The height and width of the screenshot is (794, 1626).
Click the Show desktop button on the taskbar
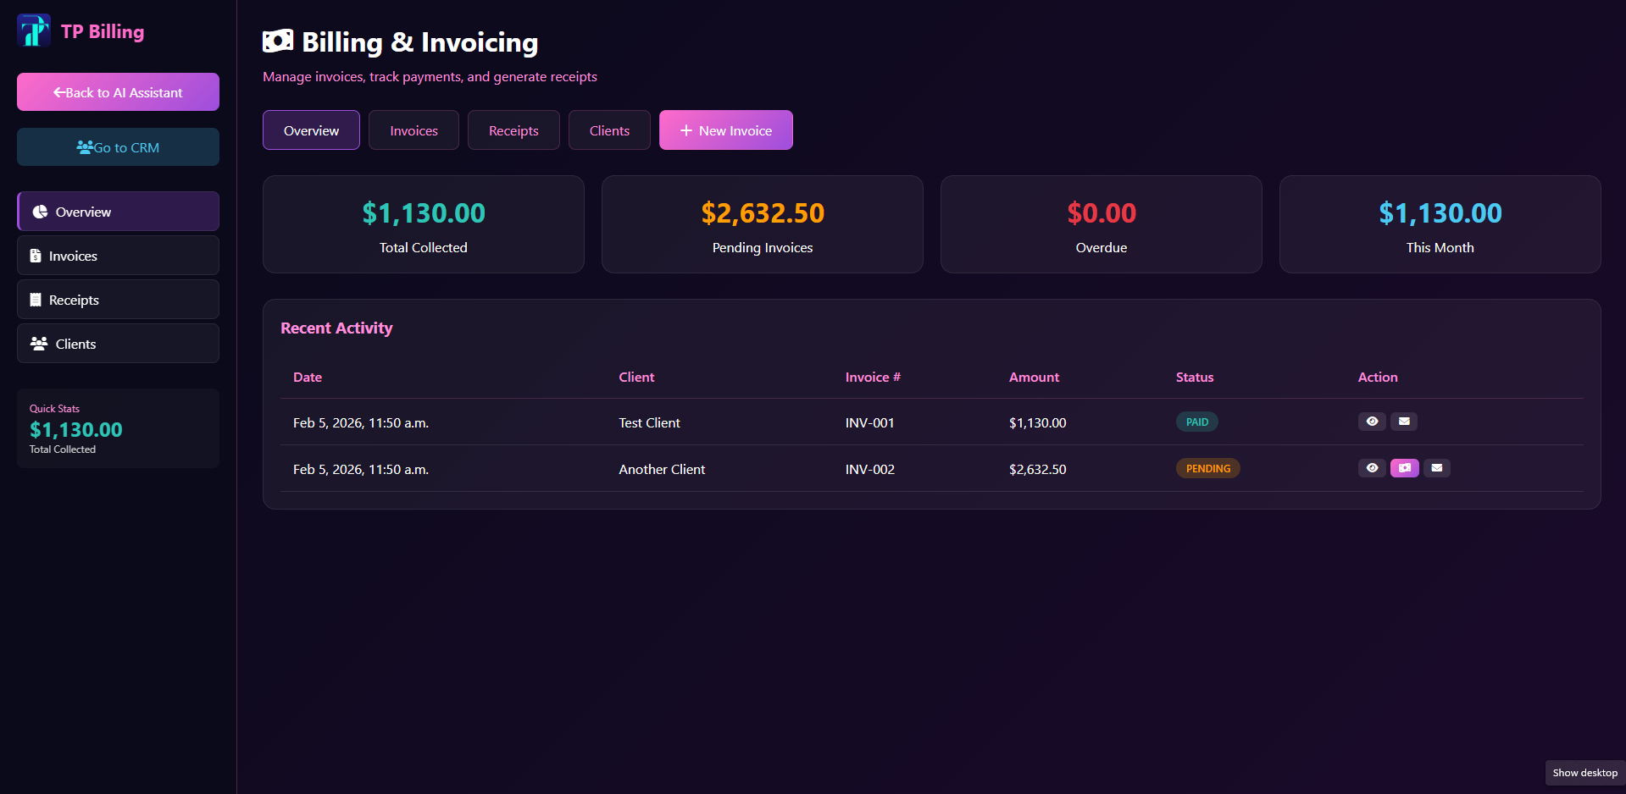pyautogui.click(x=1584, y=772)
